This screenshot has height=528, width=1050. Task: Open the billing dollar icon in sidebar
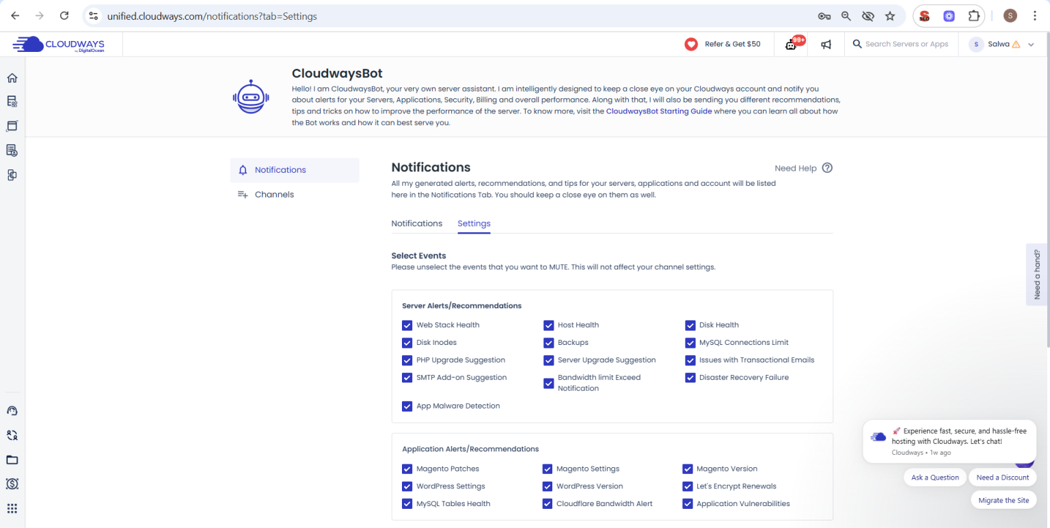12,484
